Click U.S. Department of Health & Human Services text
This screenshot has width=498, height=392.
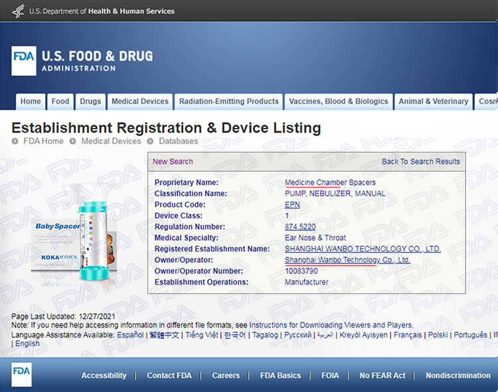[x=102, y=11]
